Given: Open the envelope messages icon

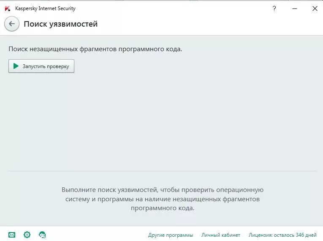Looking at the screenshot, I should [x=12, y=235].
